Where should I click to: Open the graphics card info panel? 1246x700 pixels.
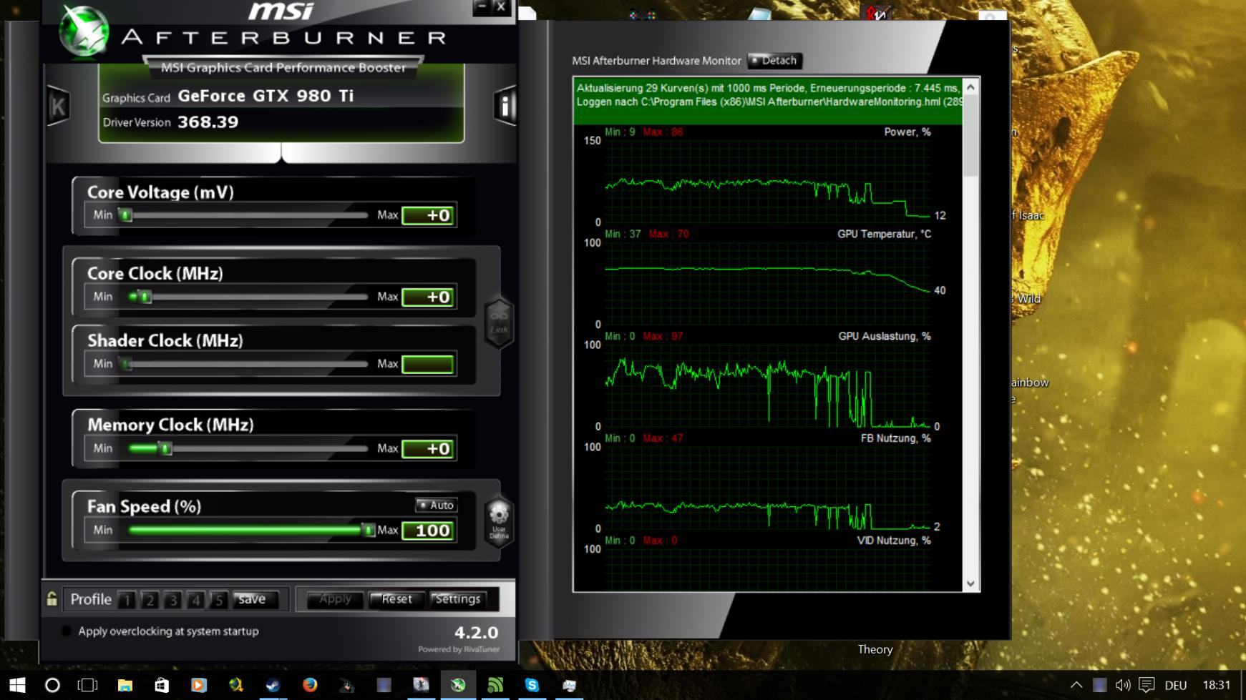tap(505, 107)
